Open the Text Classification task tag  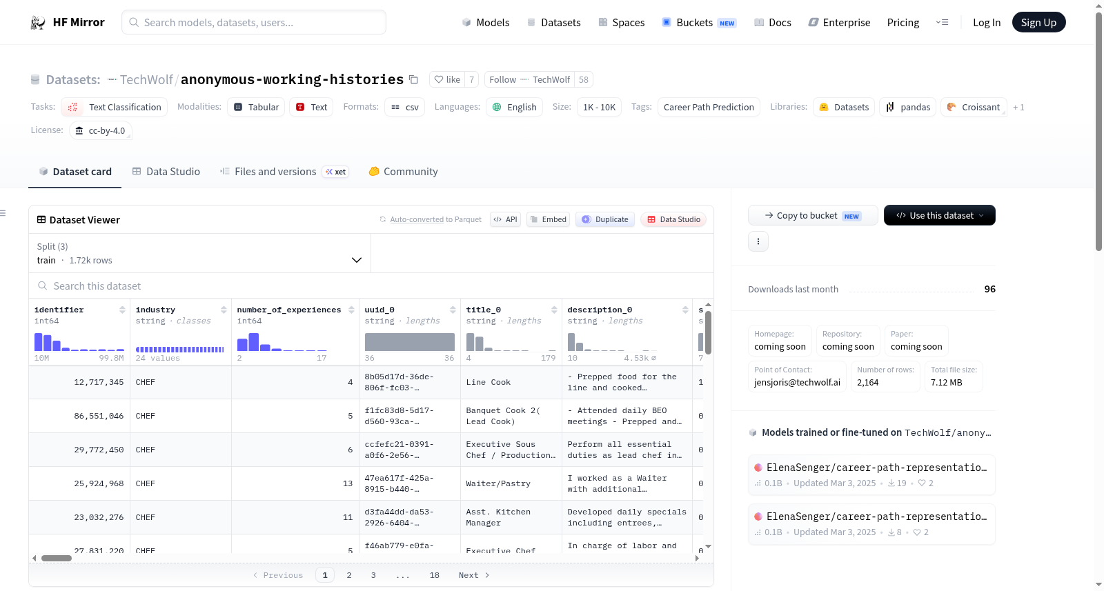(x=115, y=107)
